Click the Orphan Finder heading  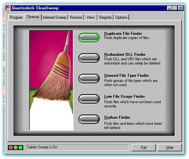[x=117, y=117]
